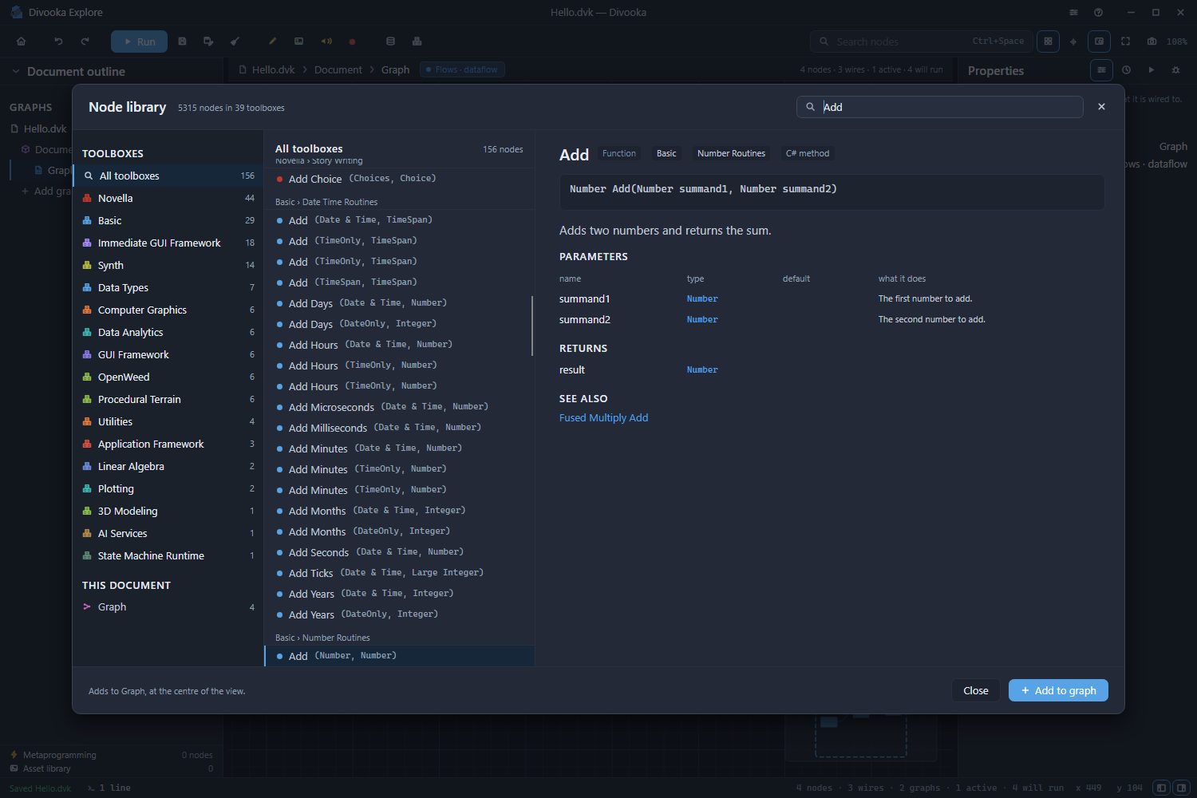Click the Function tag on Add
The image size is (1197, 798).
(619, 153)
